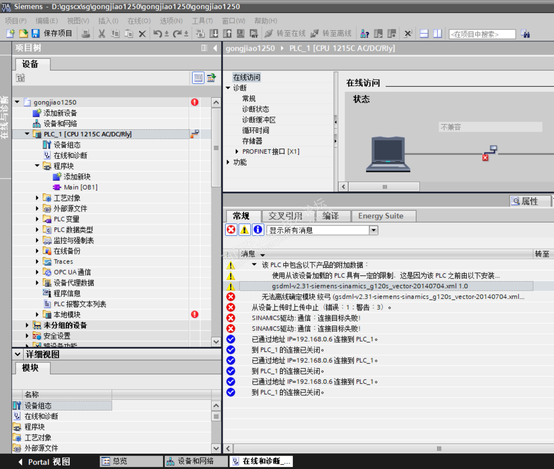Create a new project from the toolbar
554x469 pixels.
[11, 33]
